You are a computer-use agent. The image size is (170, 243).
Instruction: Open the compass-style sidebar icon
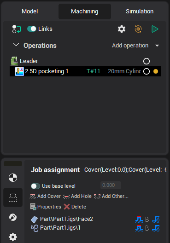point(13,217)
